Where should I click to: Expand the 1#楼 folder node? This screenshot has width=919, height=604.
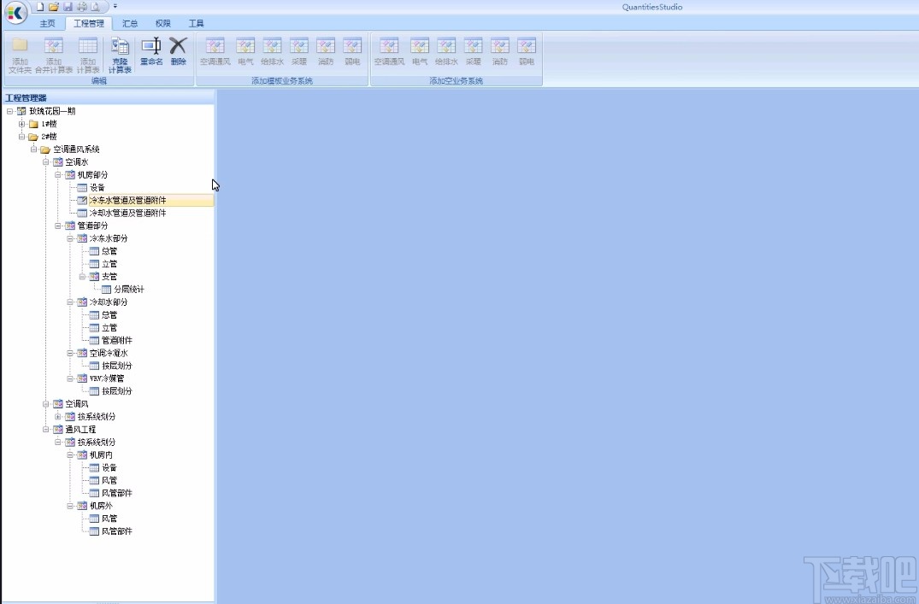click(x=21, y=124)
